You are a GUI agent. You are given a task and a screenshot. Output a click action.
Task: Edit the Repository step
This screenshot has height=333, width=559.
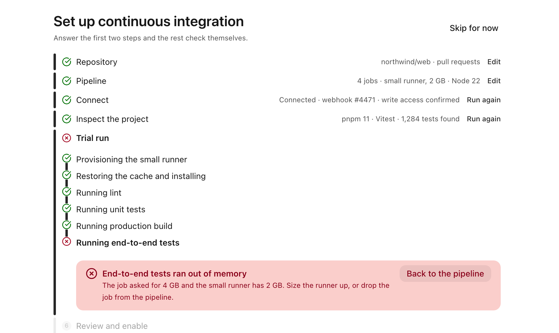[494, 62]
